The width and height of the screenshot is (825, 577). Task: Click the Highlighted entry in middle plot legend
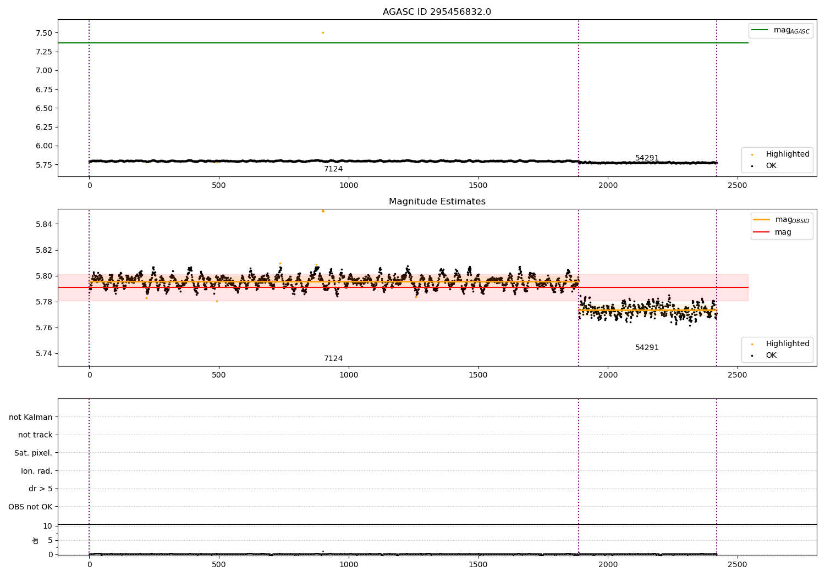point(787,344)
